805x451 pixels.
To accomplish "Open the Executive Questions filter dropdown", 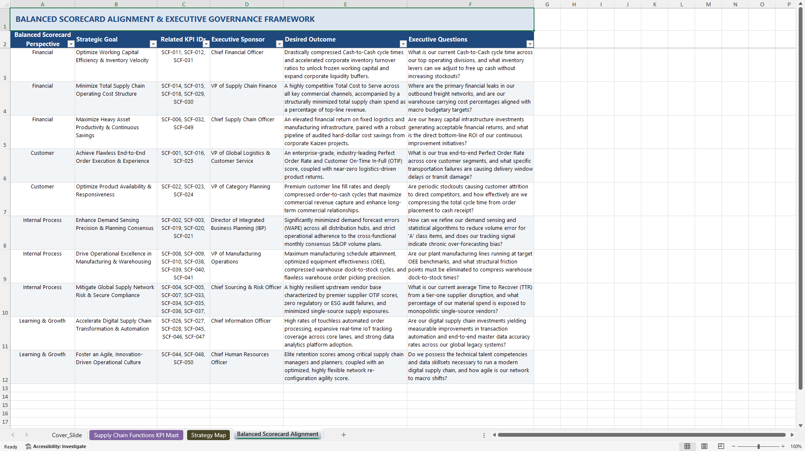I will [x=530, y=44].
